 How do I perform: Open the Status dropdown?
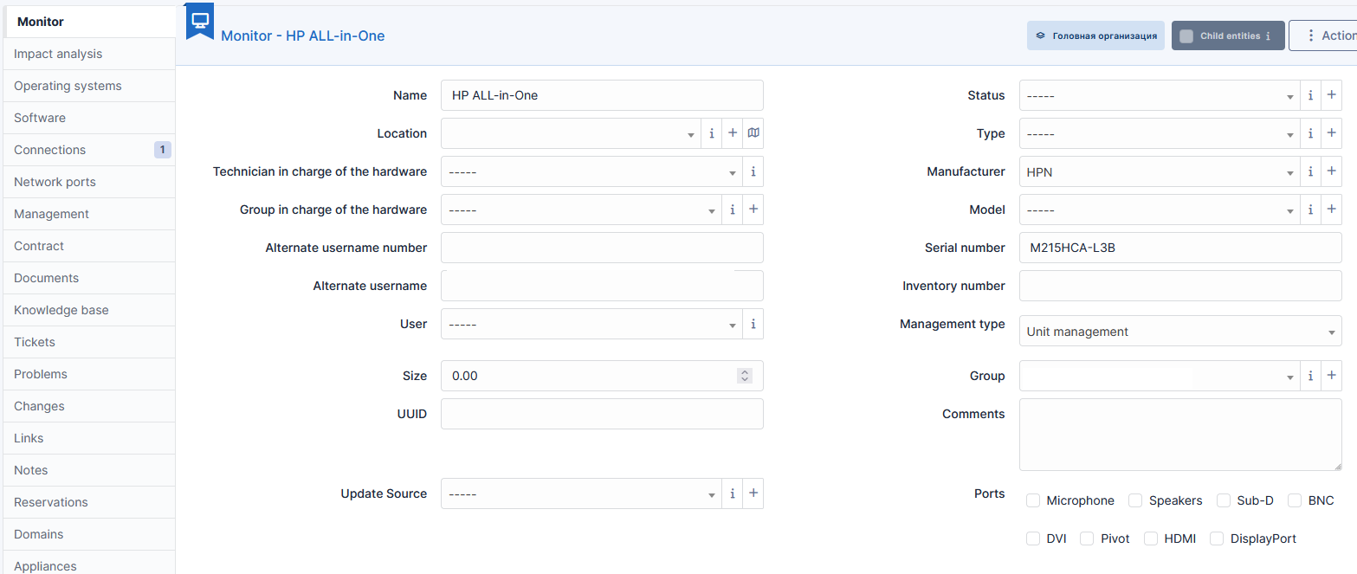1160,95
